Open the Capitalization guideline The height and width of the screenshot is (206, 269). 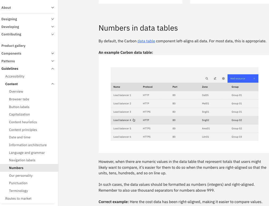tap(19, 114)
